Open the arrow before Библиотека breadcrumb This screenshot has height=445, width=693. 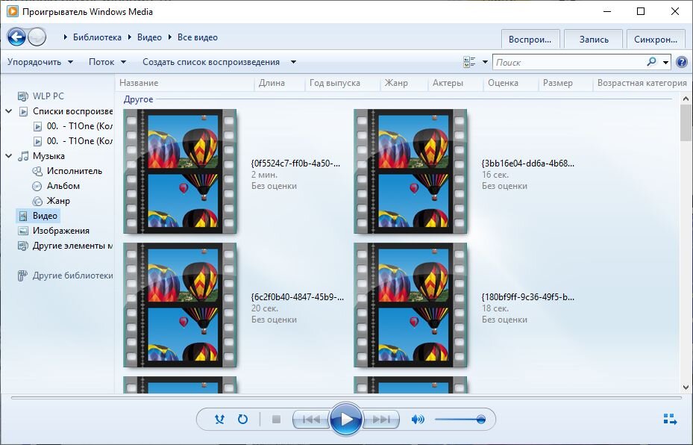[66, 37]
